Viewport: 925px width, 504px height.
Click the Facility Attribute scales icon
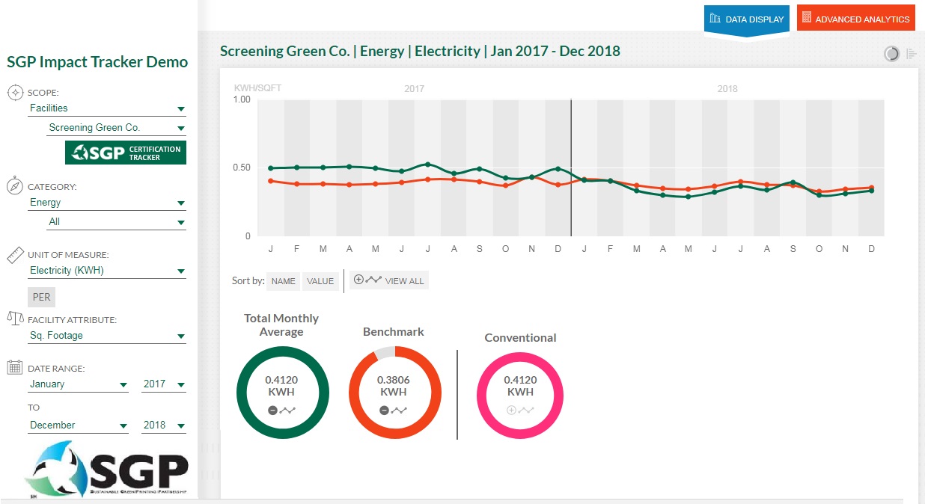click(x=15, y=319)
